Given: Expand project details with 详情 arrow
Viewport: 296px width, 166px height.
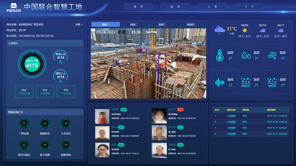Looking at the screenshot, I should coord(79,24).
